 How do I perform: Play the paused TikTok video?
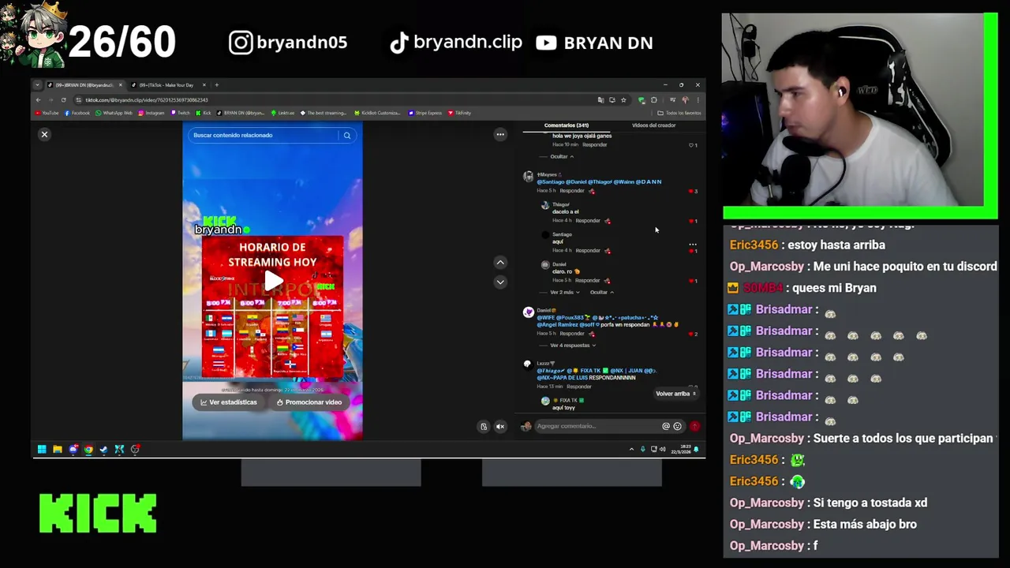coord(273,280)
